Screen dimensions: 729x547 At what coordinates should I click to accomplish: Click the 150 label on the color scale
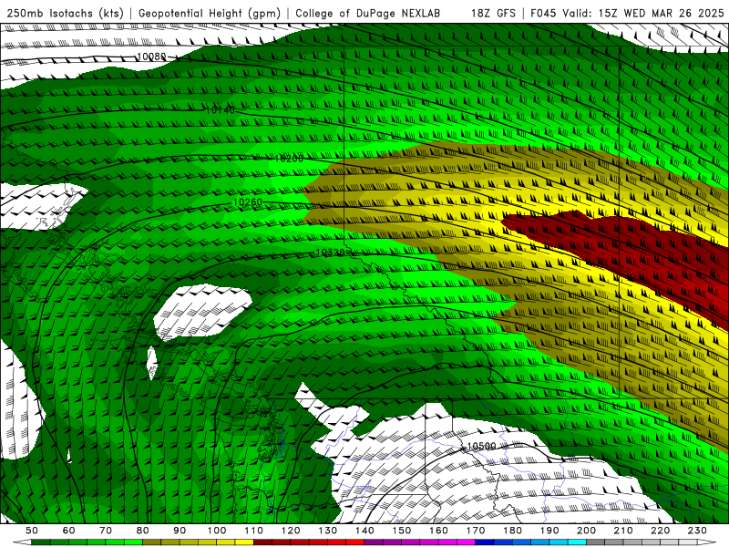pos(402,531)
